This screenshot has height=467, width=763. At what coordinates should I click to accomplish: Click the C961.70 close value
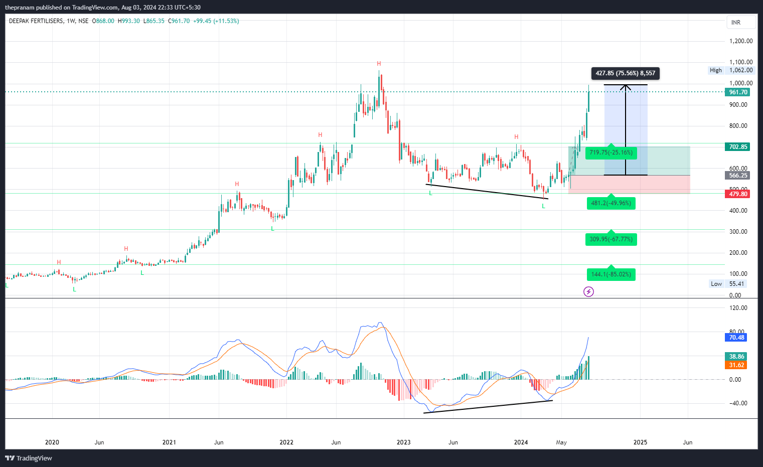[x=179, y=21]
